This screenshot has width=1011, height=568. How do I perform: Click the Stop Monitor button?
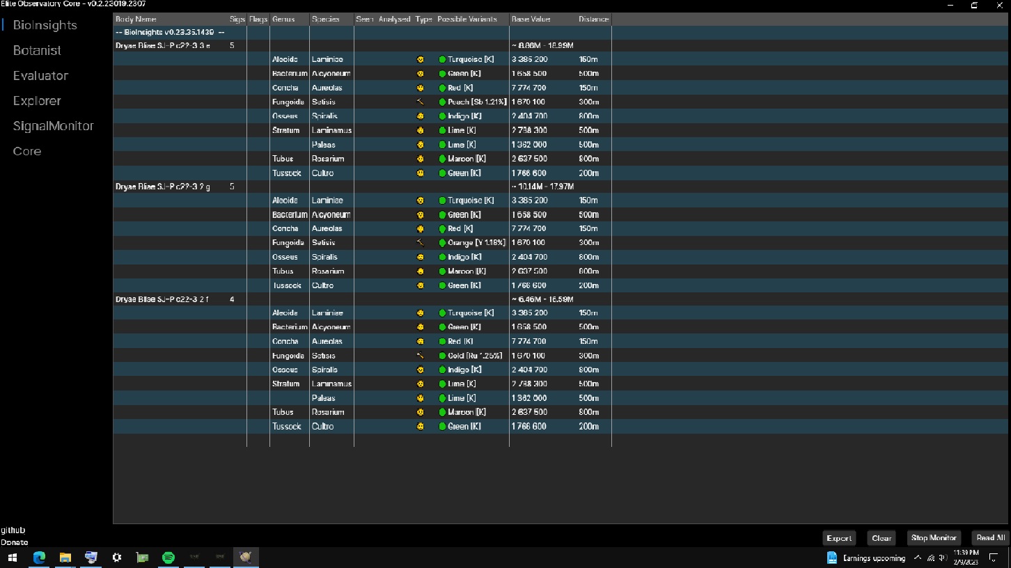point(934,538)
